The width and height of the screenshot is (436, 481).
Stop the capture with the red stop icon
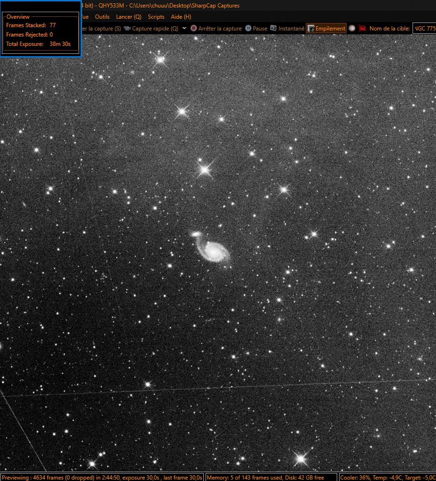193,28
